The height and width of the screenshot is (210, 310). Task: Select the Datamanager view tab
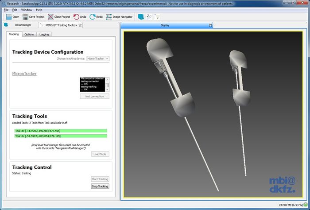point(22,25)
